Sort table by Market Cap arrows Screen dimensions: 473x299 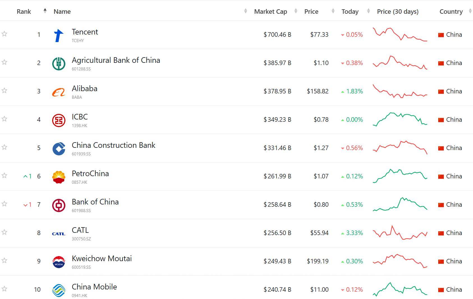[x=296, y=11]
